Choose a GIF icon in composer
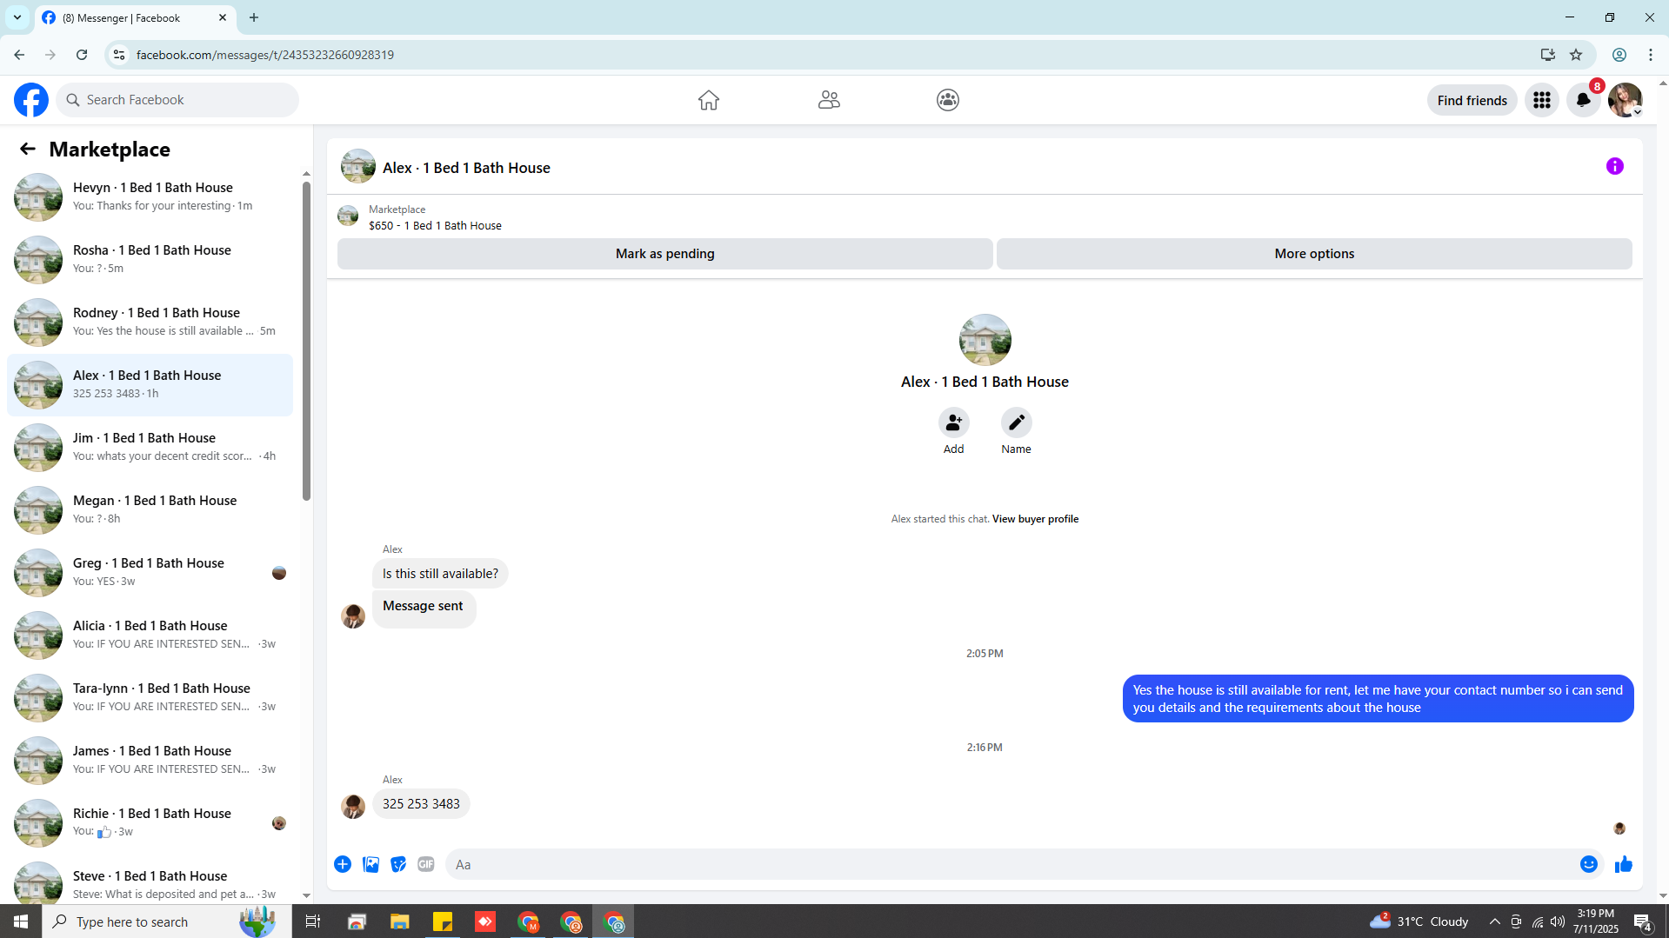The image size is (1669, 938). click(426, 864)
